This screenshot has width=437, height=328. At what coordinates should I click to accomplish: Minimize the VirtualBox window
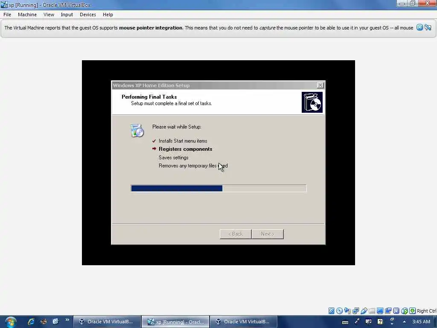(402, 3)
